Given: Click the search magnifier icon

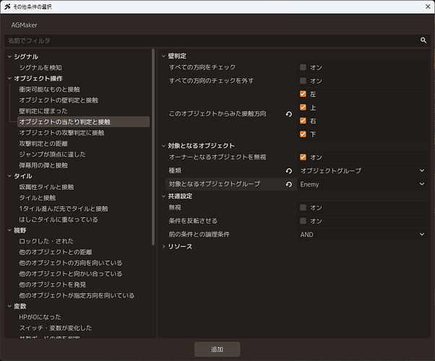Looking at the screenshot, I should click(423, 40).
